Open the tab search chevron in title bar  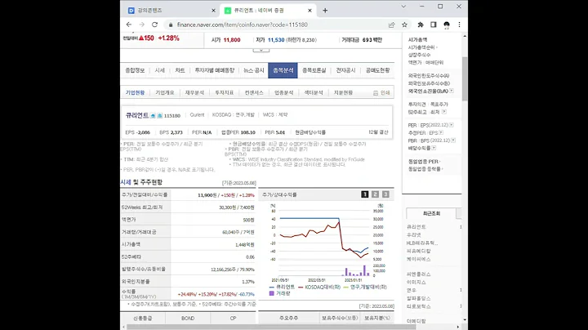pyautogui.click(x=403, y=7)
